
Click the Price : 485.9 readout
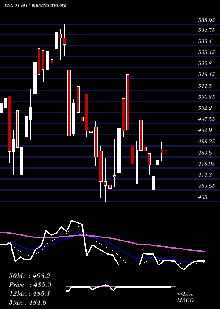(30, 285)
